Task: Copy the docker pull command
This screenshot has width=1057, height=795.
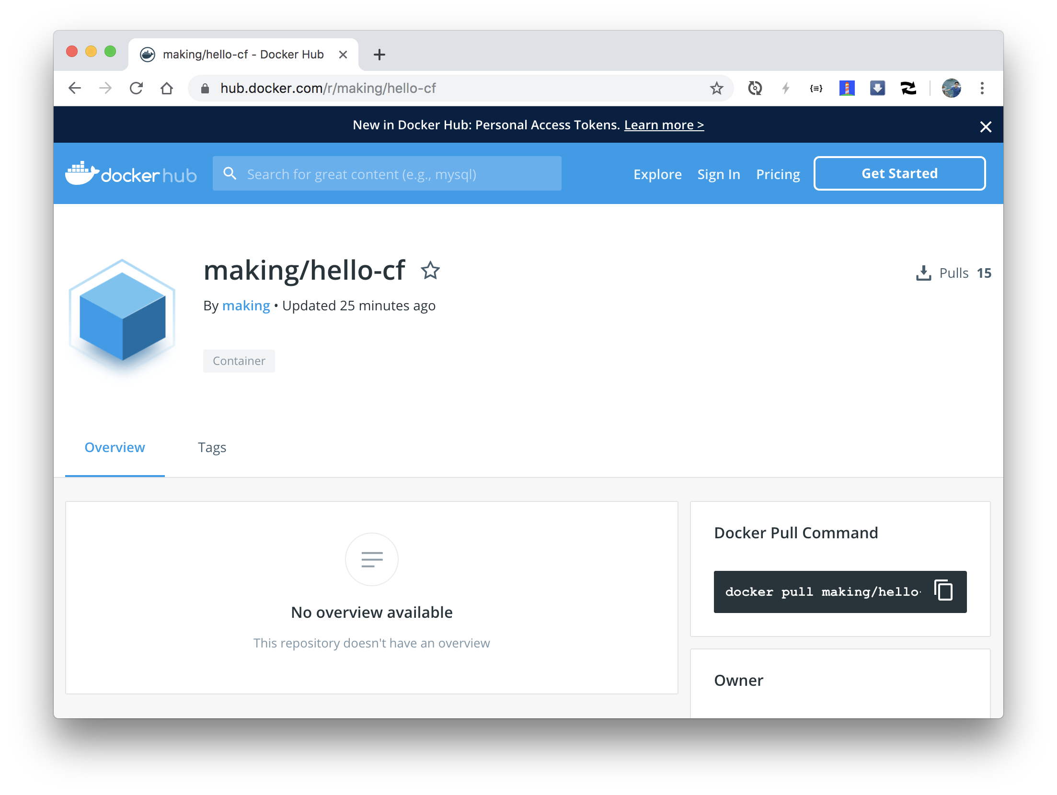Action: tap(943, 590)
